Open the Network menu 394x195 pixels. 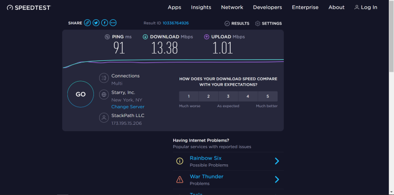click(x=232, y=7)
